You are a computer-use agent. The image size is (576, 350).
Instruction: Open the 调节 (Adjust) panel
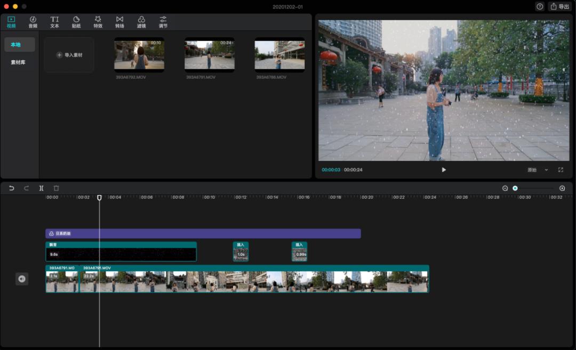(163, 22)
